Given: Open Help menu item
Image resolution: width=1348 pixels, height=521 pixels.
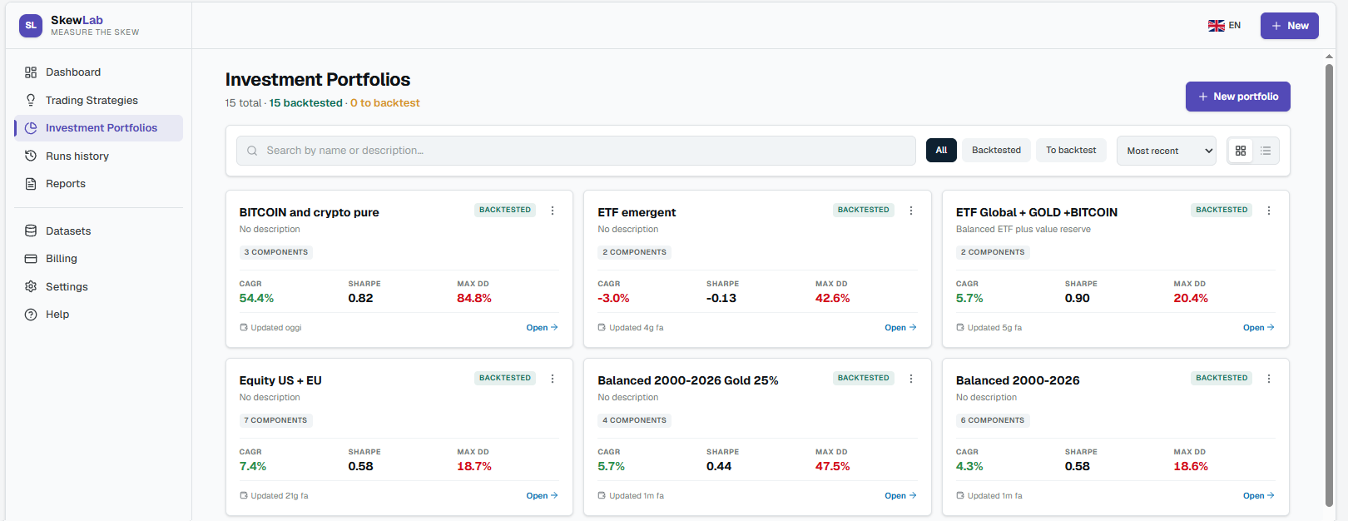Looking at the screenshot, I should pos(98,315).
